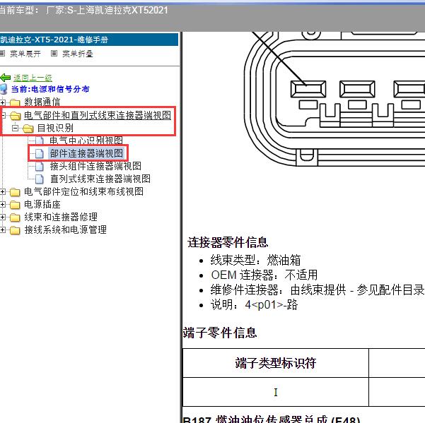Select the 电源插座 tree item
Viewport: 425px width, 423px height.
click(x=42, y=204)
